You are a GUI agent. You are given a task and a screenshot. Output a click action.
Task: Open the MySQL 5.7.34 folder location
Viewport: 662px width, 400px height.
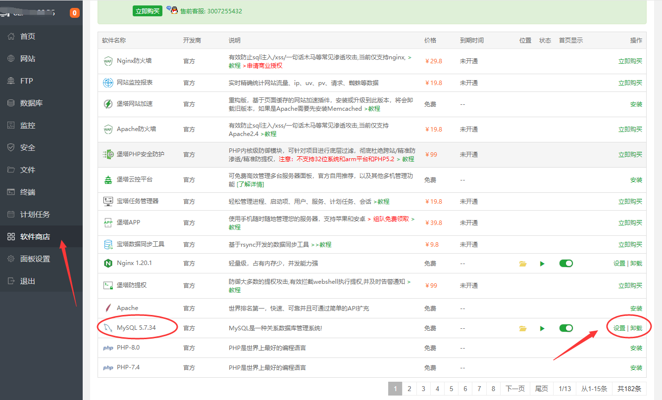click(523, 328)
